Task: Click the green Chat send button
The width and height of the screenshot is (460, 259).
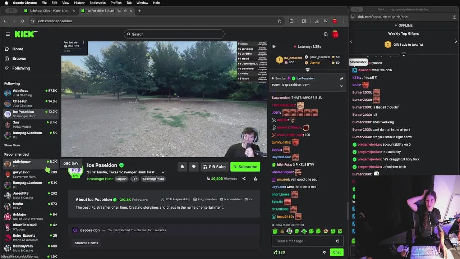Action: (x=337, y=253)
